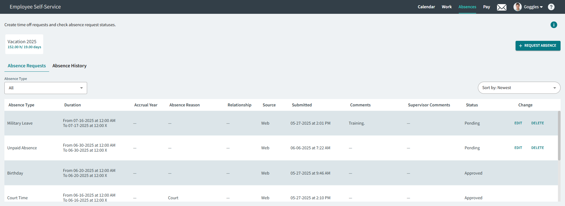The height and width of the screenshot is (206, 565).
Task: Open the Goggles user menu
Action: [533, 7]
